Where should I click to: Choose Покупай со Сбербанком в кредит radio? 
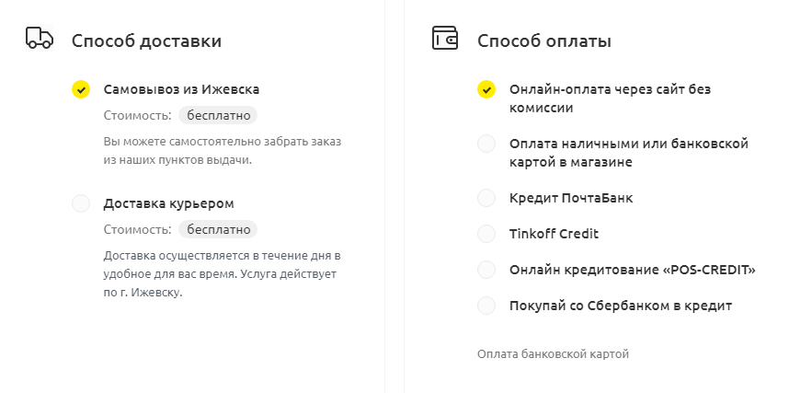(x=486, y=306)
